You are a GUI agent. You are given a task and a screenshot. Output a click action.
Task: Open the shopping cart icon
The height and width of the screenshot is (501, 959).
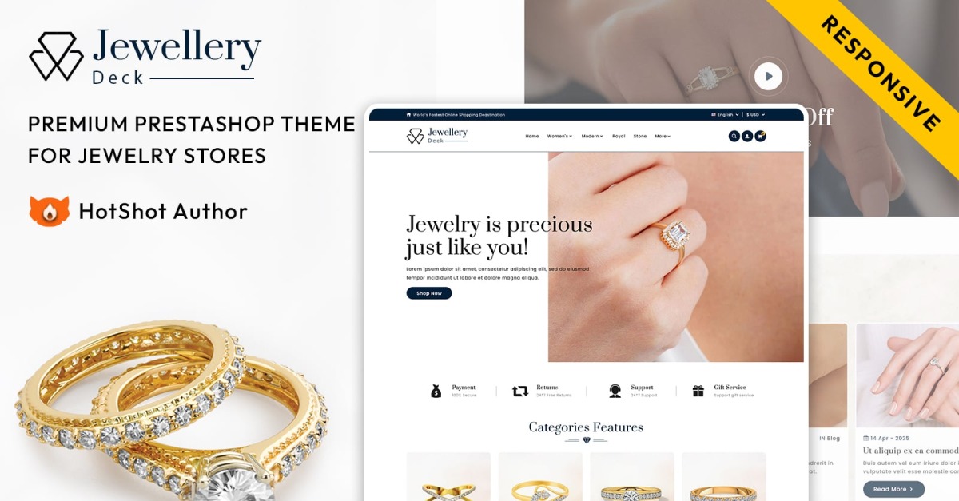(760, 137)
